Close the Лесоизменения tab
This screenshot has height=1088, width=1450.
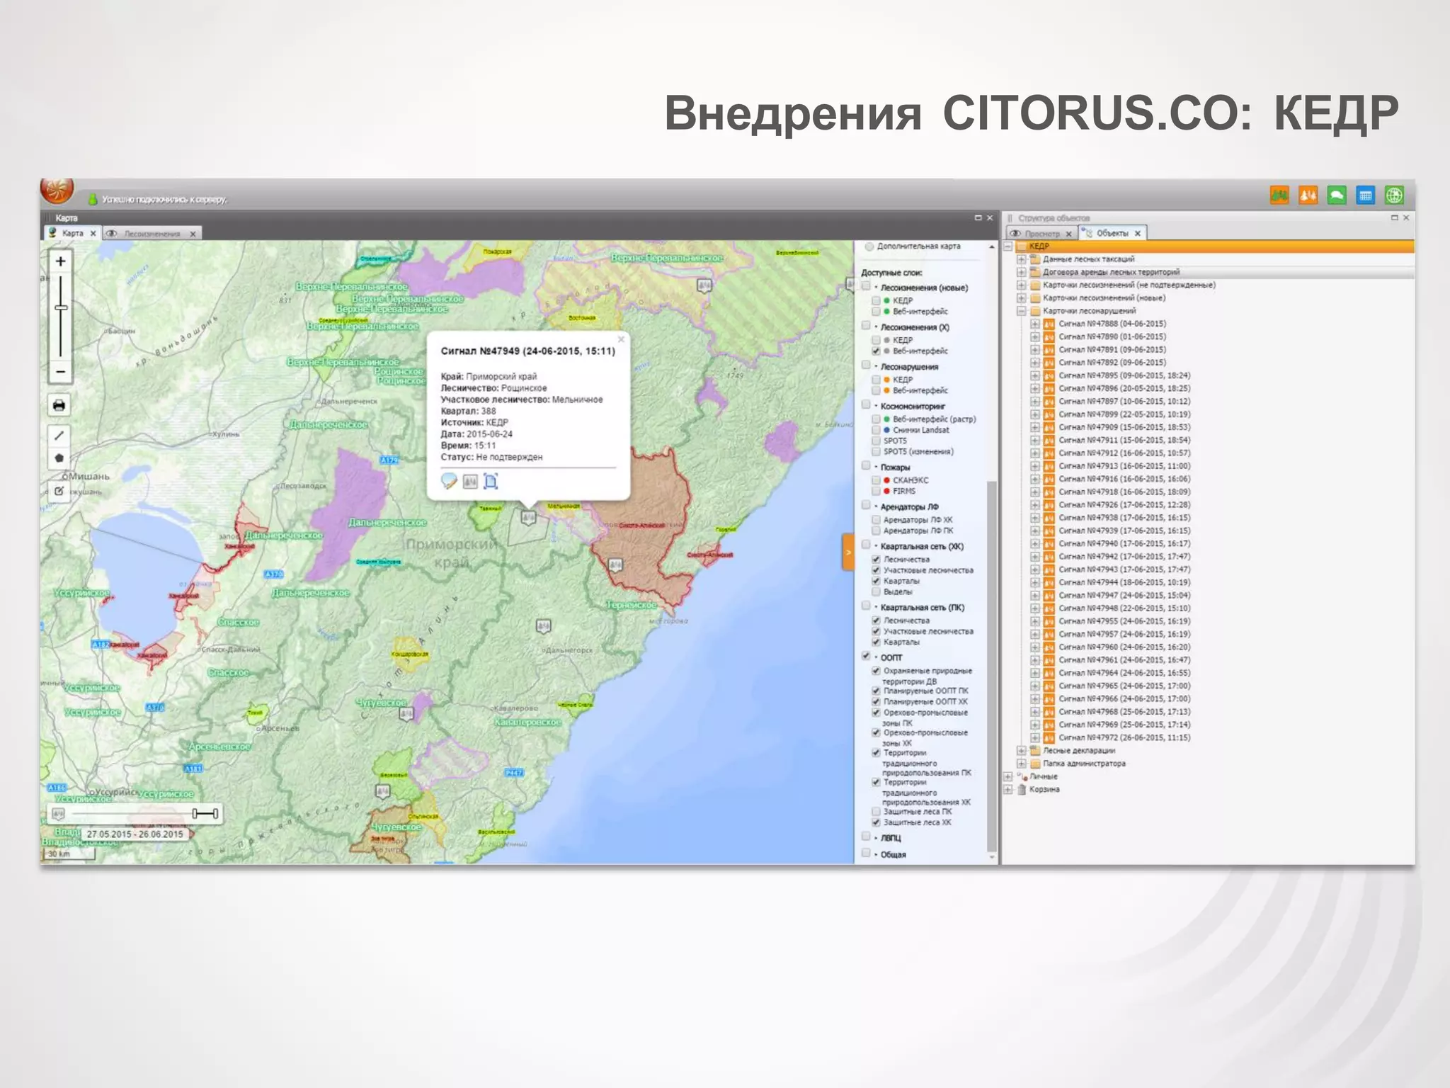pos(193,234)
